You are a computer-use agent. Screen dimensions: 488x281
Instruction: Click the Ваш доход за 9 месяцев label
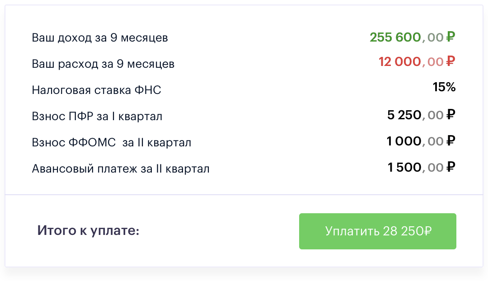pos(100,37)
